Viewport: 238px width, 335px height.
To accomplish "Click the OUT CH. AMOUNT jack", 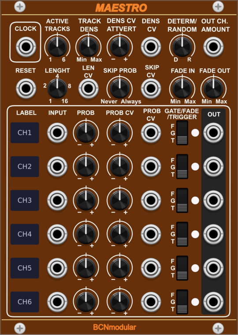I will [213, 47].
